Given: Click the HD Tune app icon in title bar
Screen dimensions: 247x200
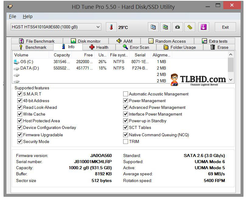Looking at the screenshot, I should (x=10, y=7).
